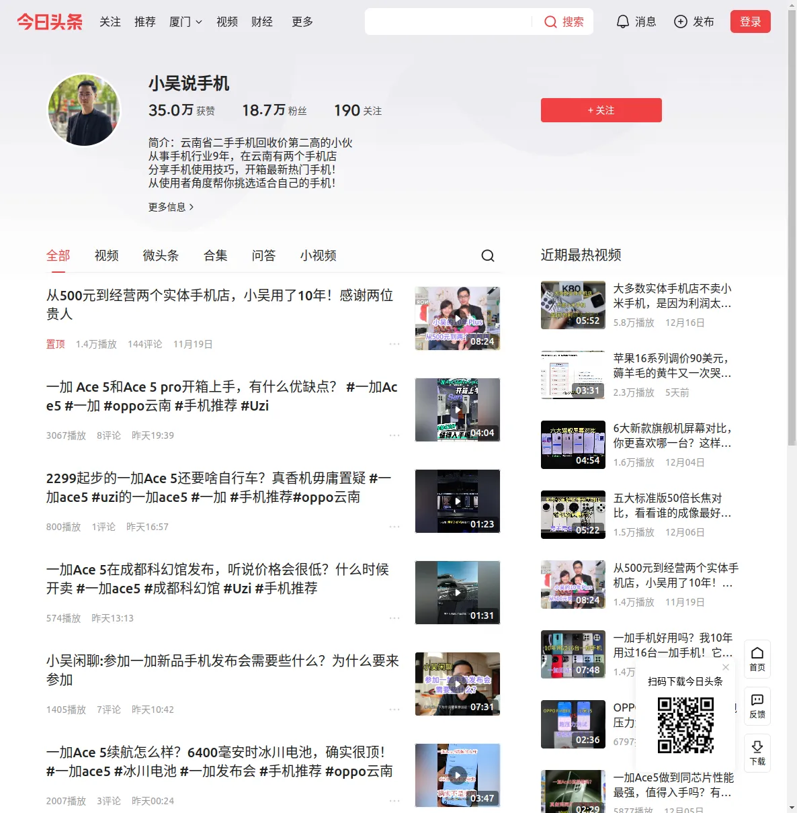Viewport: 797px width, 813px height.
Task: Switch to the 合集 tab
Action: 216,255
